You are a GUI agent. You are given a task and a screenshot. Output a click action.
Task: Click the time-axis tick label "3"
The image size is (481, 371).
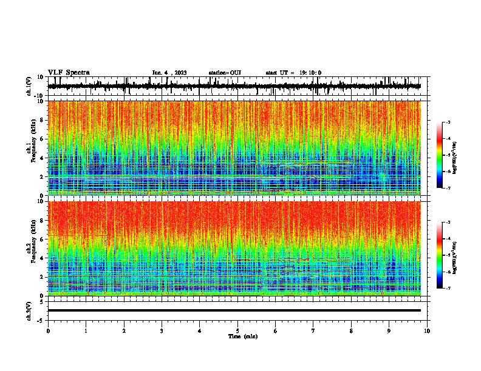[x=162, y=331]
